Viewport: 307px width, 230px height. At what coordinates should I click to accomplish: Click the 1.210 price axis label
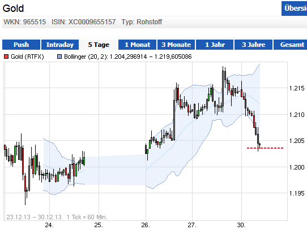tap(297, 115)
